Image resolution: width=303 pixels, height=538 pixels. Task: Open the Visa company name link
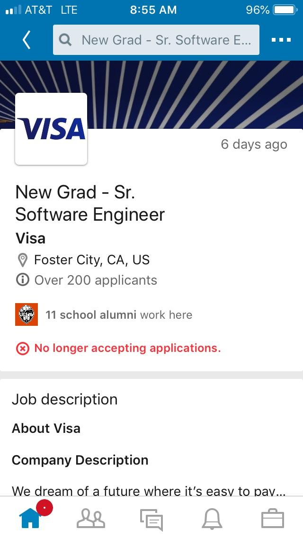(x=31, y=238)
